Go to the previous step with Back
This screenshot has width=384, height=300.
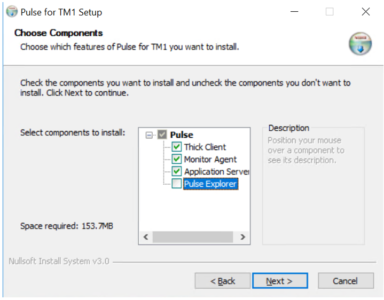[222, 281]
